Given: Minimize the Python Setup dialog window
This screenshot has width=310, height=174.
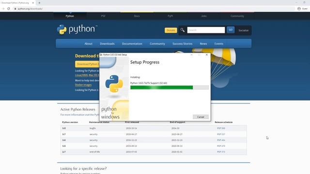Looking at the screenshot, I should 191,55.
